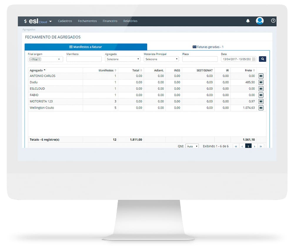Click the notifications bell icon
The width and height of the screenshot is (294, 246).
click(x=248, y=21)
